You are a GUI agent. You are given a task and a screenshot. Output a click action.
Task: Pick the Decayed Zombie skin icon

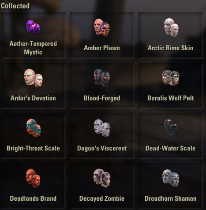102,178
